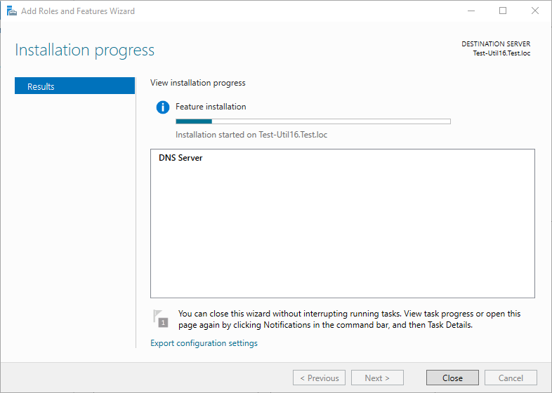
Task: Click the 'Installation progress' page title
Action: (x=84, y=51)
